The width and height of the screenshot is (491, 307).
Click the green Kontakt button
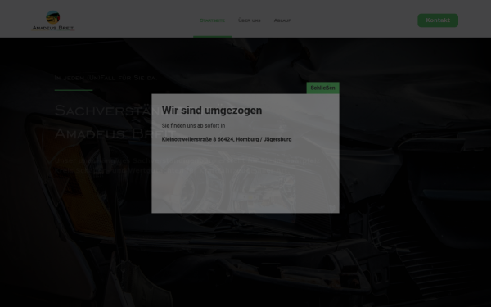(438, 20)
